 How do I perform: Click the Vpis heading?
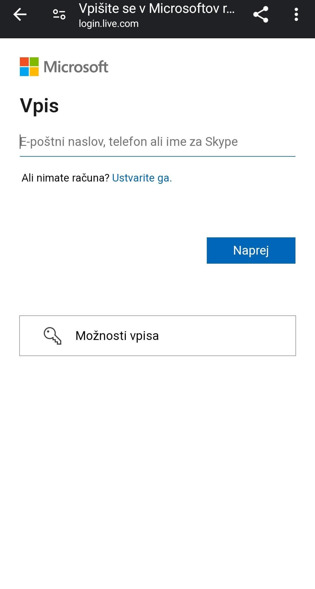point(39,106)
